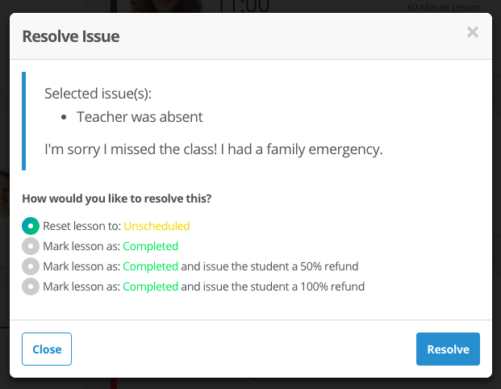Screen dimensions: 501x389
Task: Click the yellow Unscheduled status label
Action: [157, 226]
